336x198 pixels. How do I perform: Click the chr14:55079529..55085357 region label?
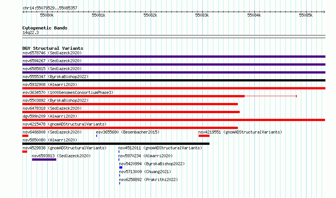(x=50, y=8)
